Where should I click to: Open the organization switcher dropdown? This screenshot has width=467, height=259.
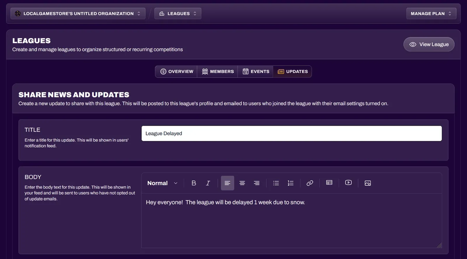[x=78, y=13]
